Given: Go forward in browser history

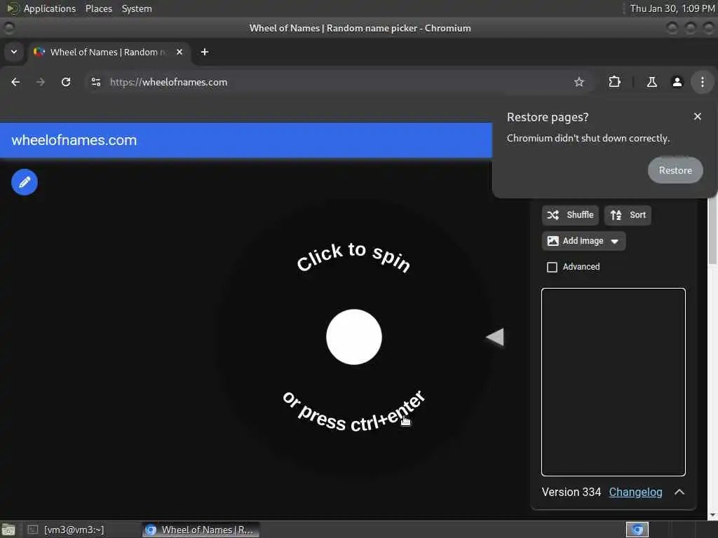Looking at the screenshot, I should (41, 83).
